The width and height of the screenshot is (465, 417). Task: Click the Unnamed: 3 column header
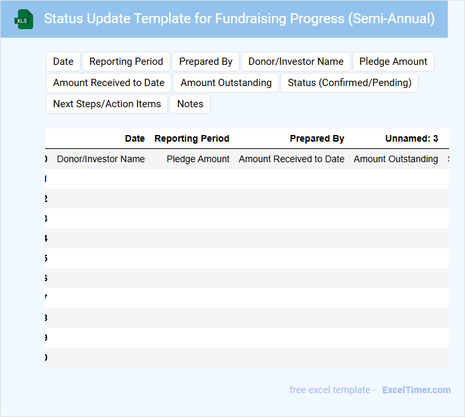click(411, 138)
